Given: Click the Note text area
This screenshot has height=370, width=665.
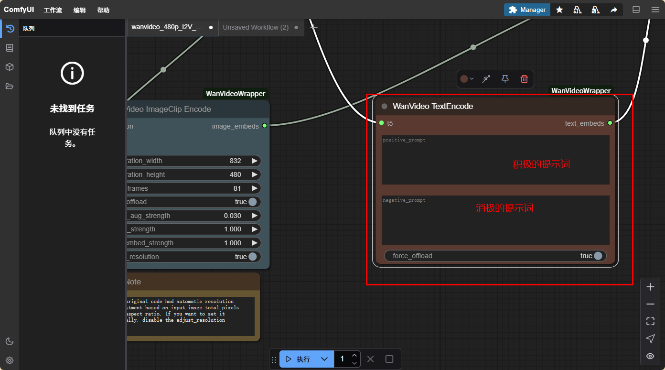Looking at the screenshot, I should [x=190, y=316].
